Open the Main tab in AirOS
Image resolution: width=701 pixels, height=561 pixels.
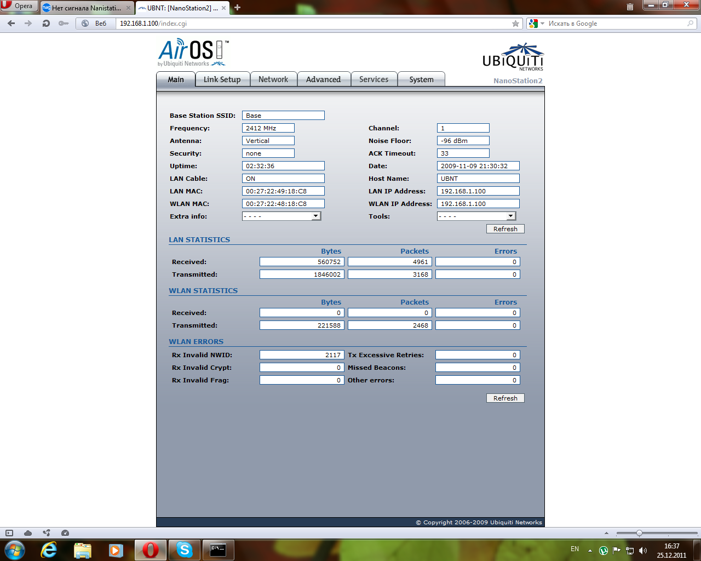pos(176,79)
